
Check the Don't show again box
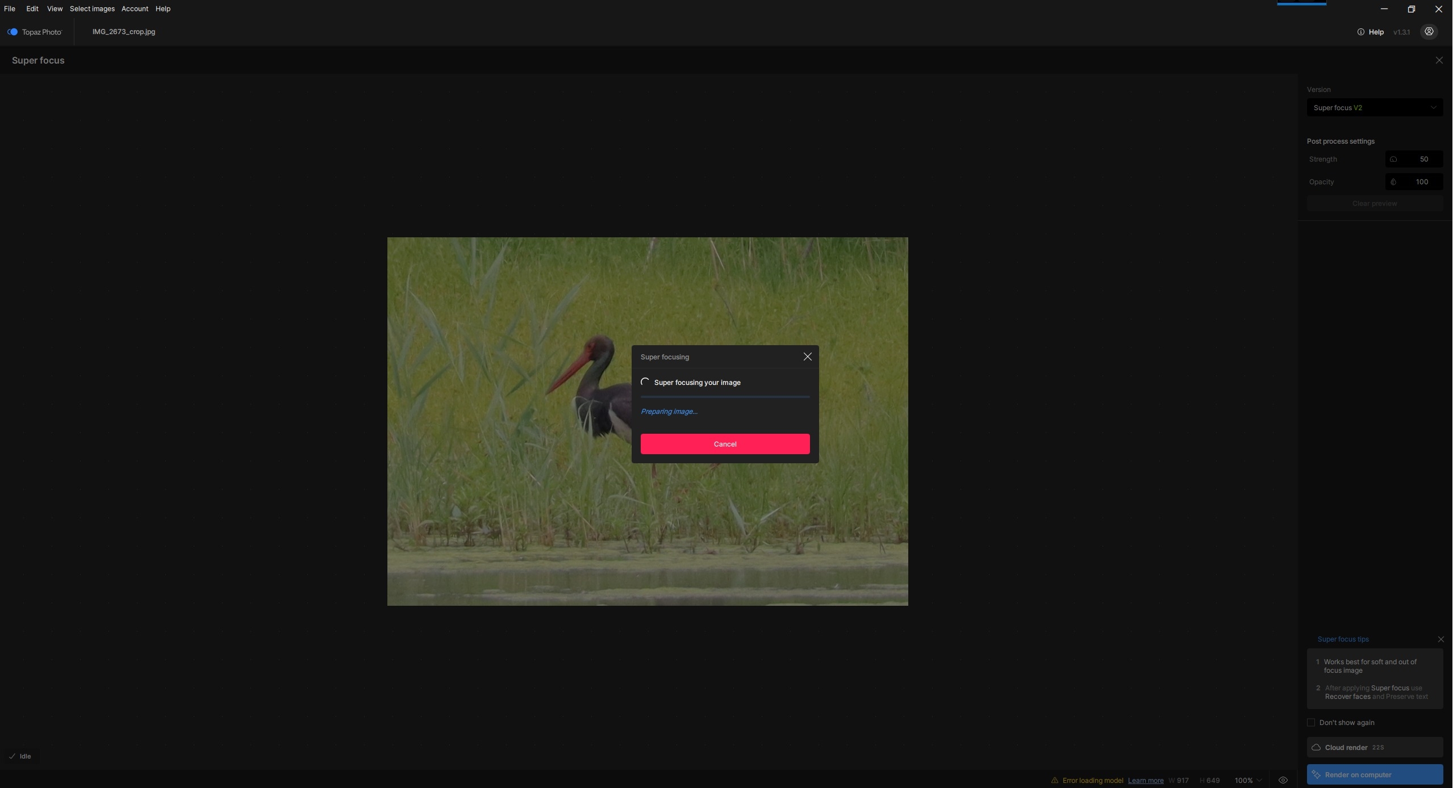coord(1311,723)
